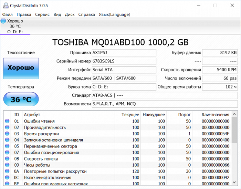
Task: Close the CrystalDiskInfo window
Action: [x=232, y=5]
